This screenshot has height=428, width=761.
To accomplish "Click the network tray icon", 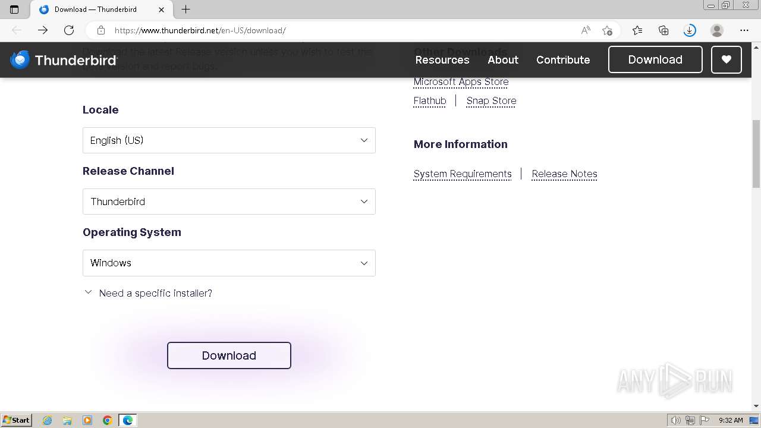I will click(x=690, y=420).
